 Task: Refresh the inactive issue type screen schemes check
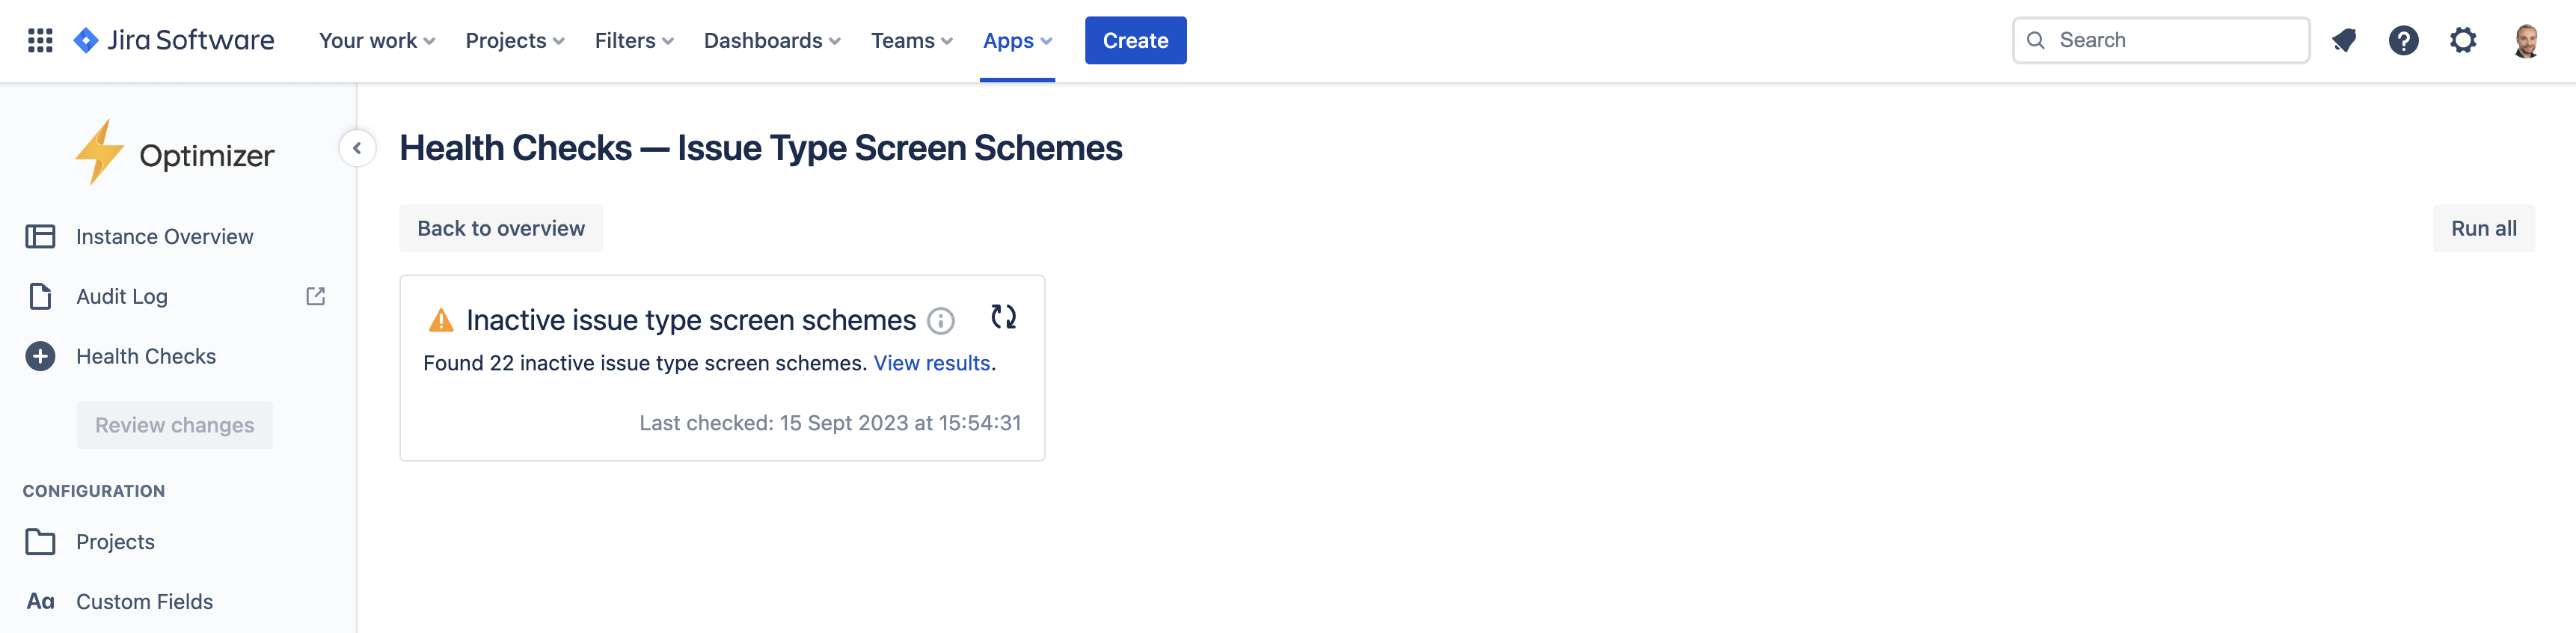(x=1004, y=317)
